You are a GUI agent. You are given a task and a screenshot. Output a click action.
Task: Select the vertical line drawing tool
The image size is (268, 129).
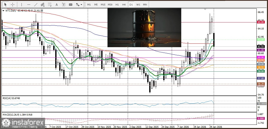21,4
